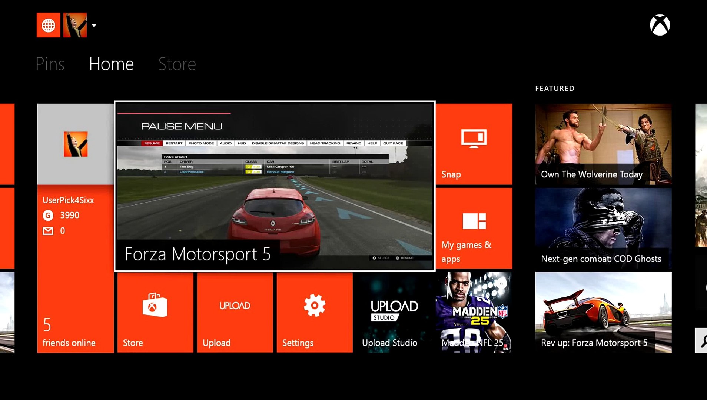Open featured Own The Wolverine Today

click(603, 144)
